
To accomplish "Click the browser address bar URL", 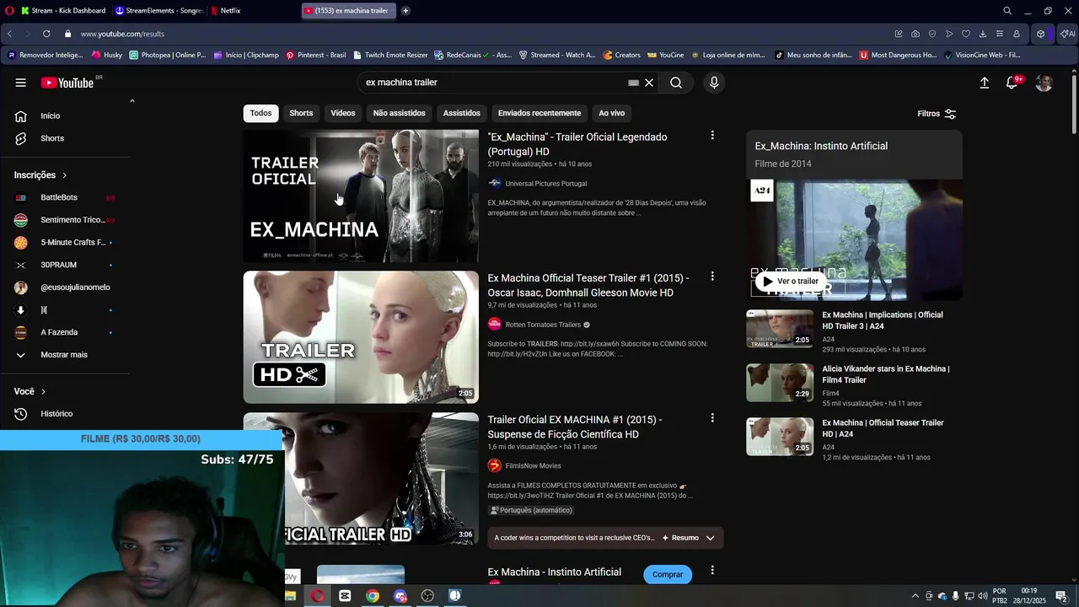I will (x=122, y=34).
